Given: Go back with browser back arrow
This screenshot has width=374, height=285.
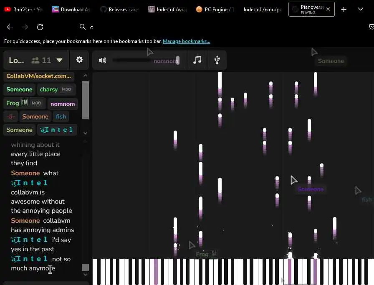Looking at the screenshot, I should click(10, 27).
